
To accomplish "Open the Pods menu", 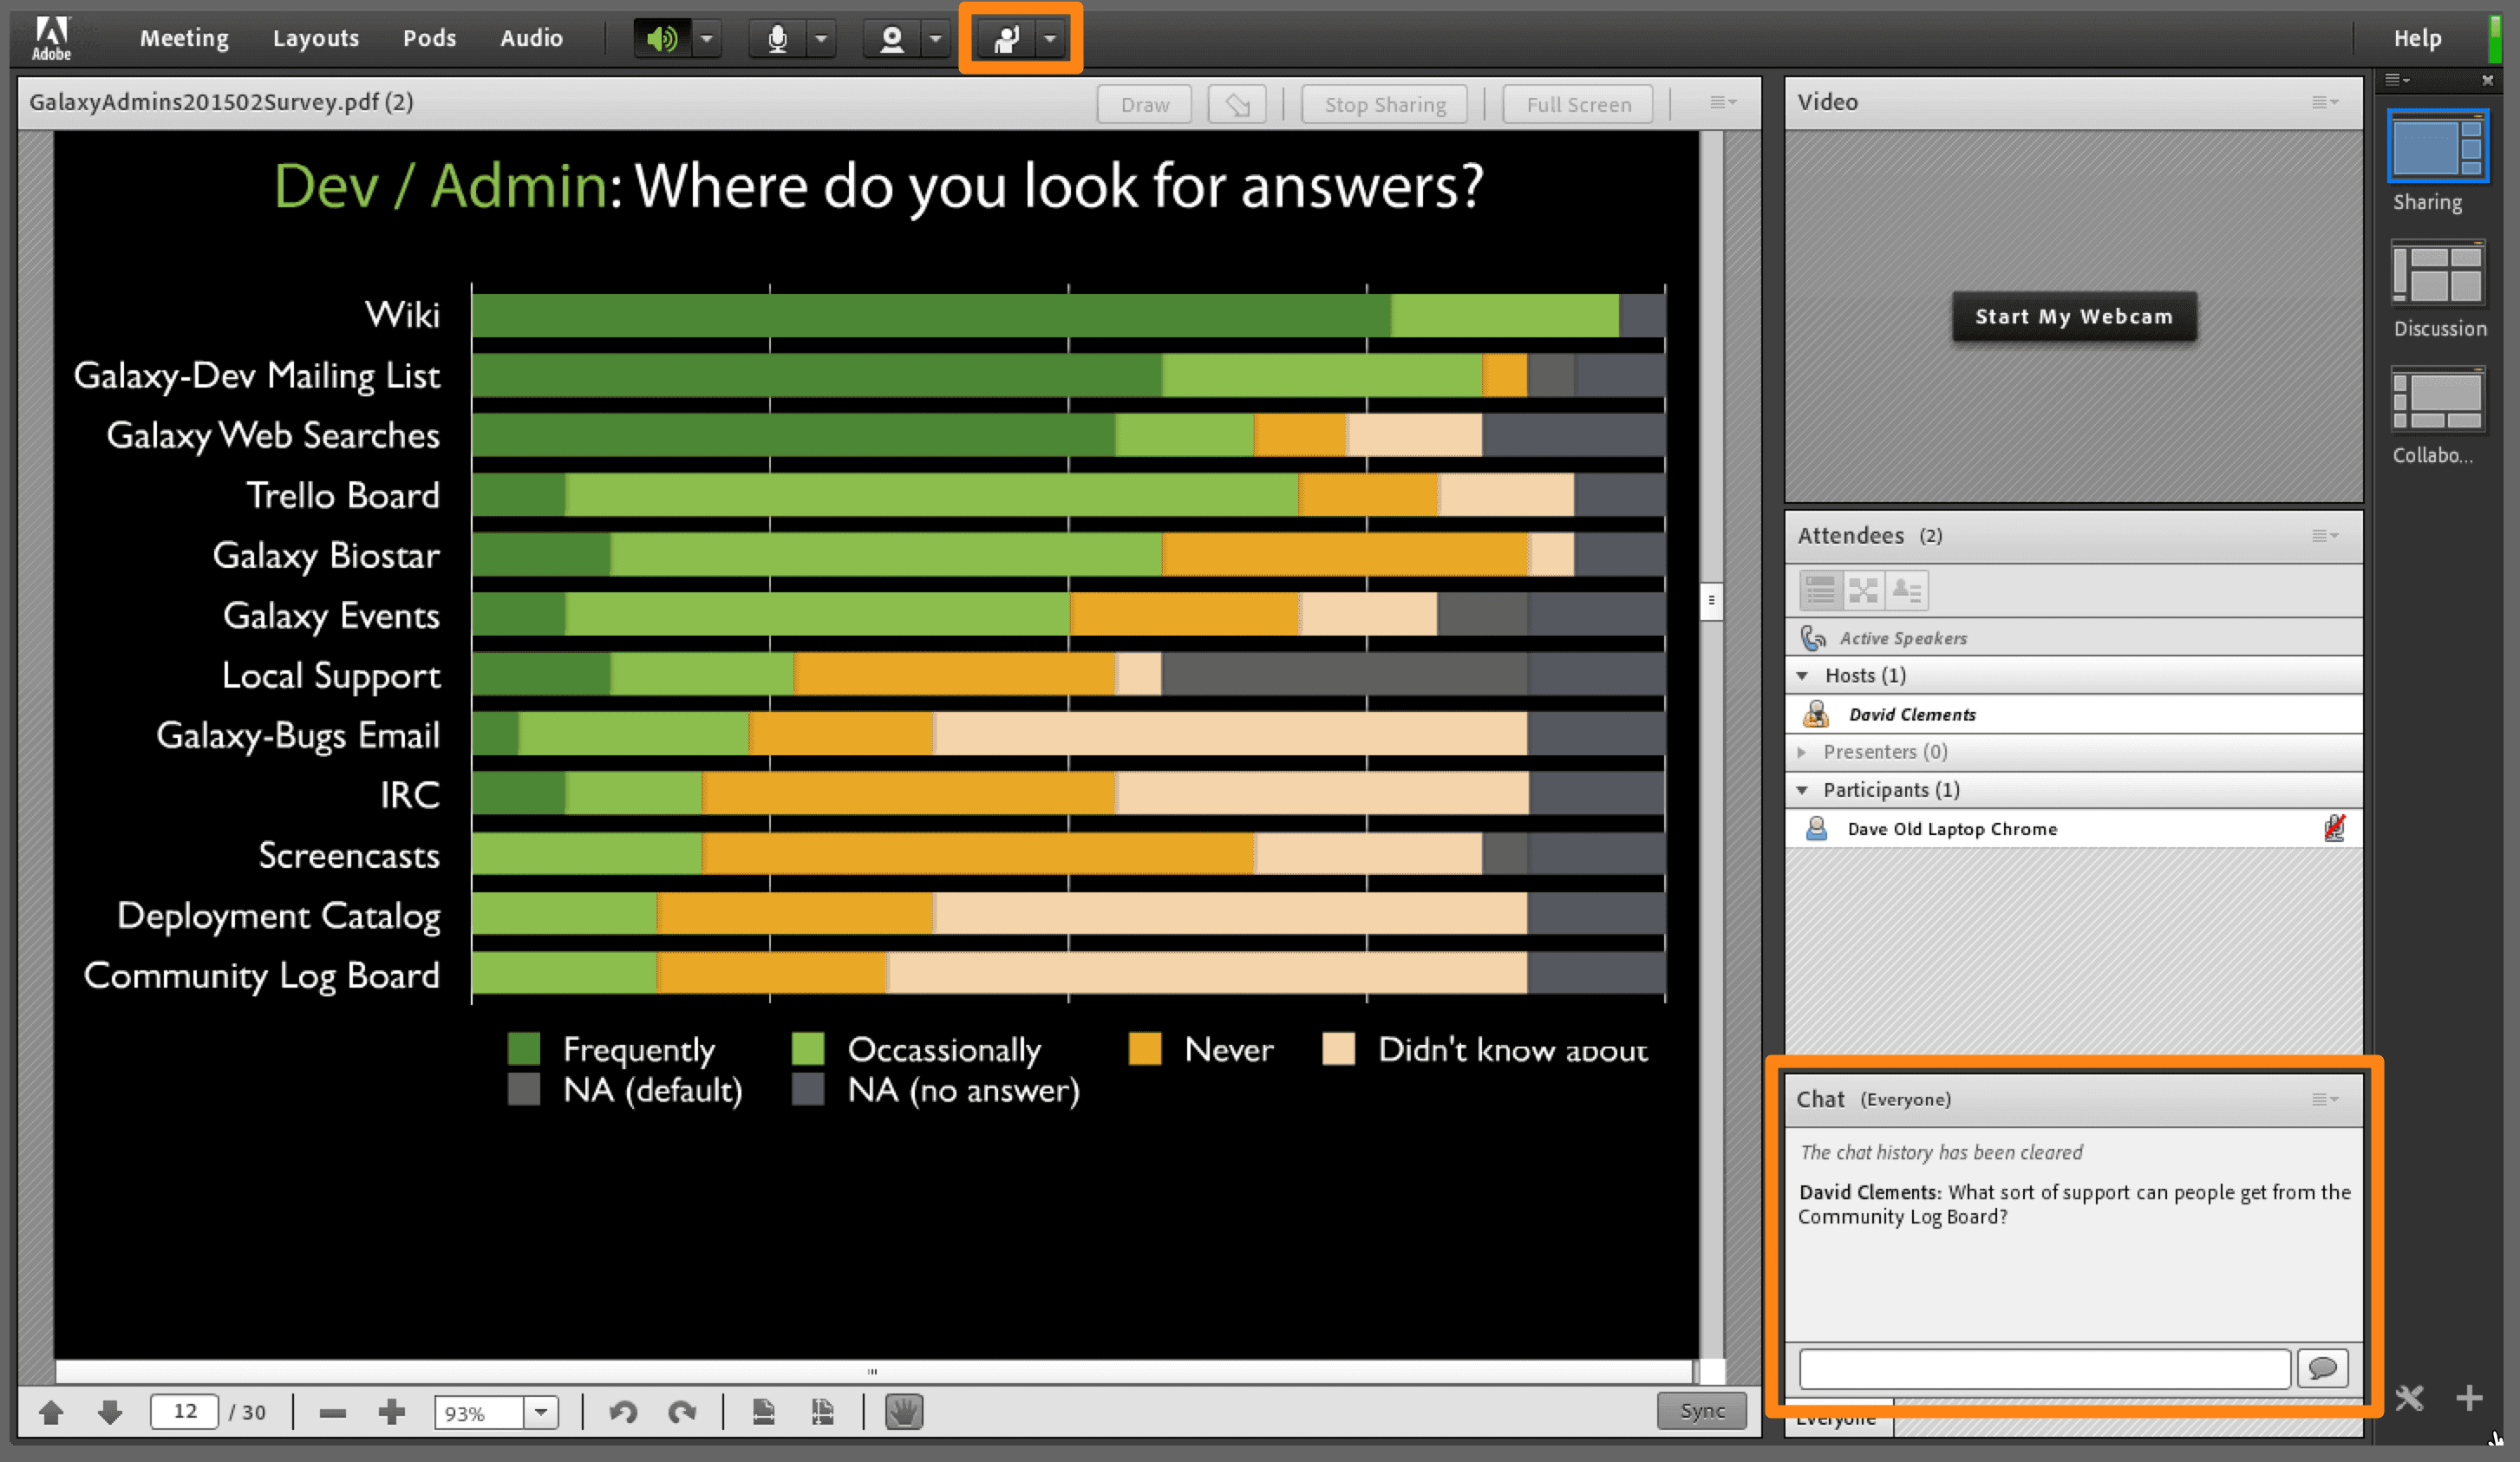I will coord(429,38).
